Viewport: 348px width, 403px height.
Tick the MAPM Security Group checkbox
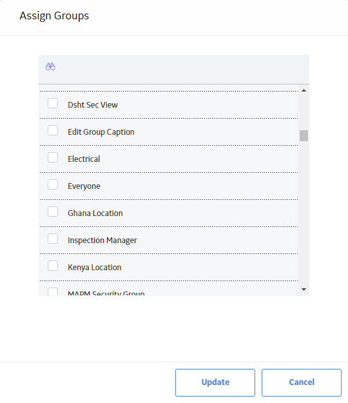coord(53,291)
